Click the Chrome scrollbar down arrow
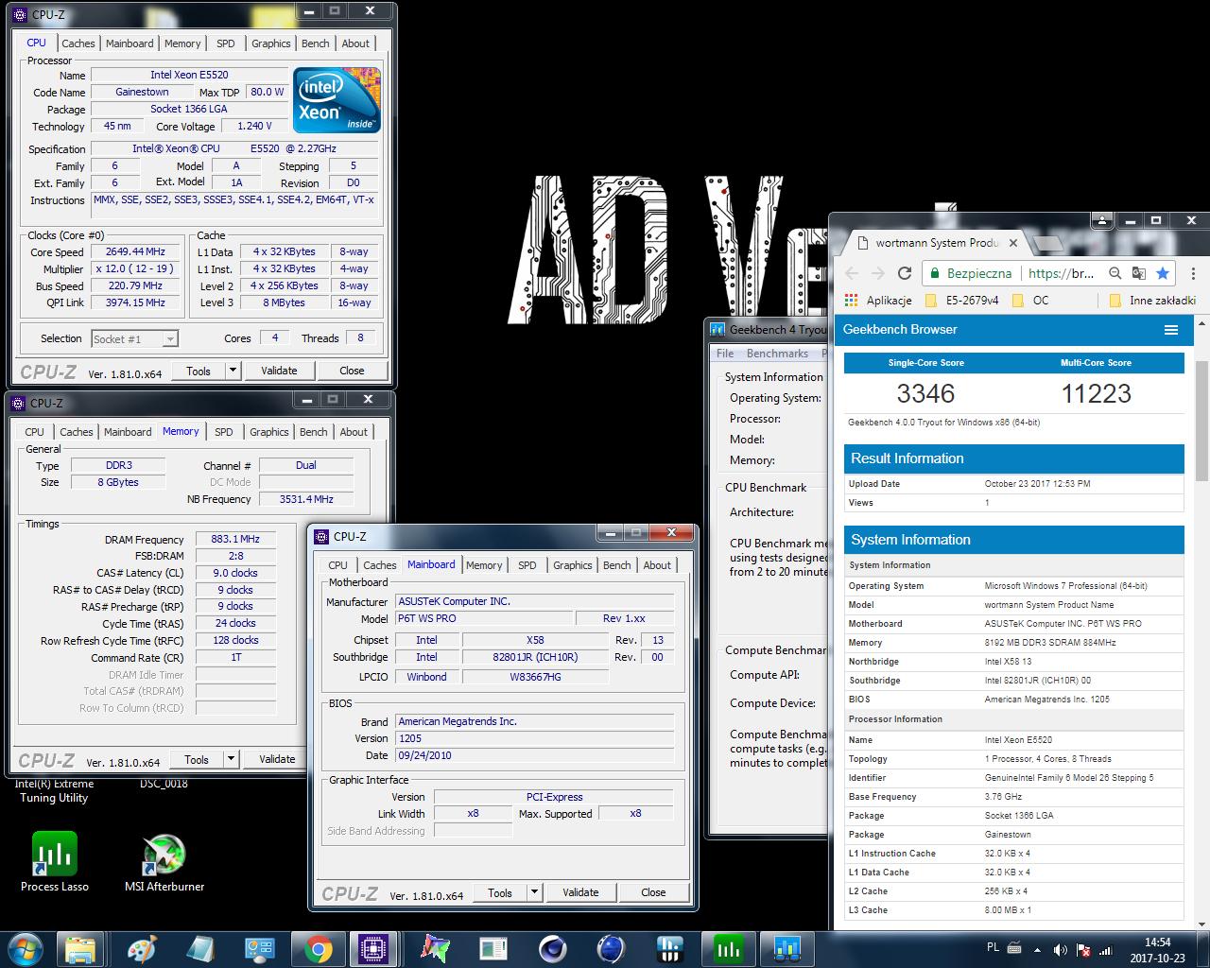Viewport: 1210px width, 968px height. (1201, 925)
